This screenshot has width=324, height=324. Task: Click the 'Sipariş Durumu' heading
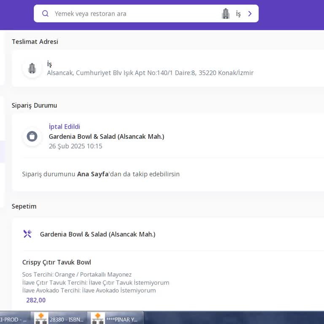pyautogui.click(x=34, y=105)
